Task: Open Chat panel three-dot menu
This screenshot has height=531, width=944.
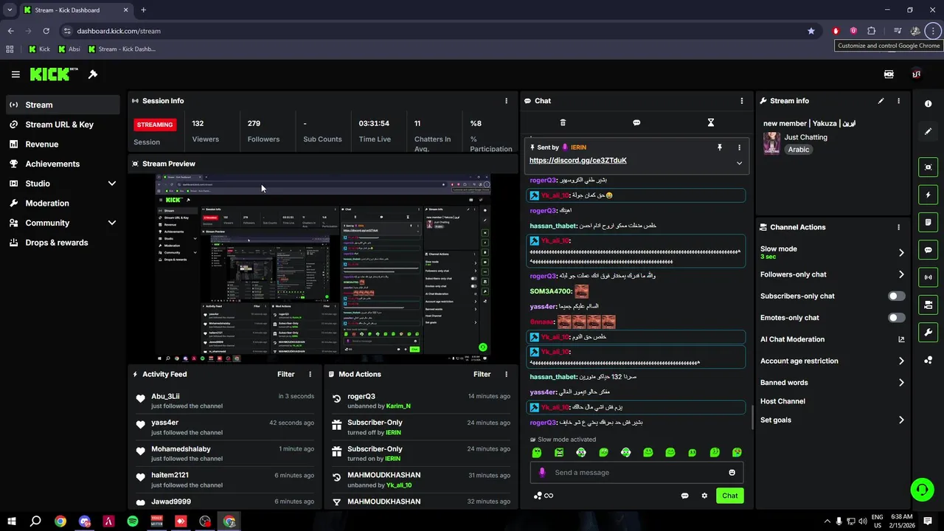Action: pyautogui.click(x=742, y=101)
